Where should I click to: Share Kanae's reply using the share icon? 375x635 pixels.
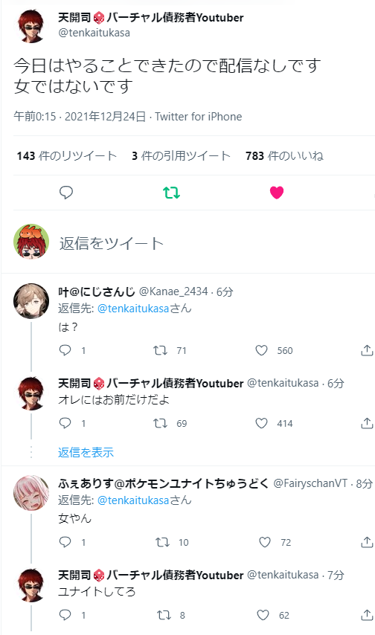pyautogui.click(x=367, y=350)
